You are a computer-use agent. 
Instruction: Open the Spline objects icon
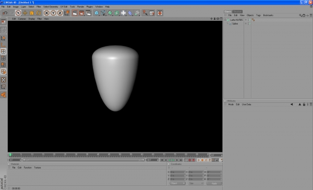pyautogui.click(x=103, y=13)
